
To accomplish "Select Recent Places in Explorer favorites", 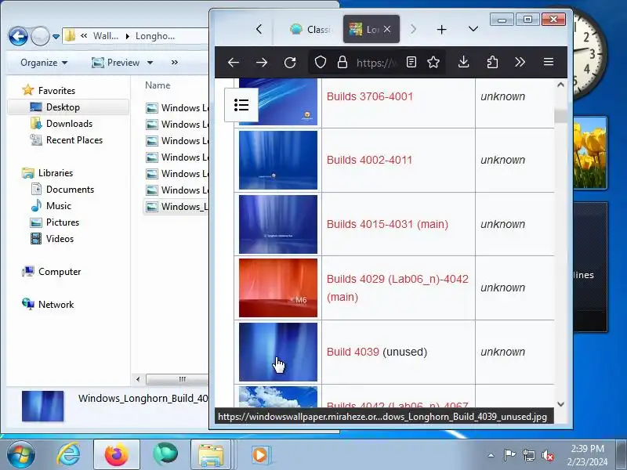I will coord(74,140).
